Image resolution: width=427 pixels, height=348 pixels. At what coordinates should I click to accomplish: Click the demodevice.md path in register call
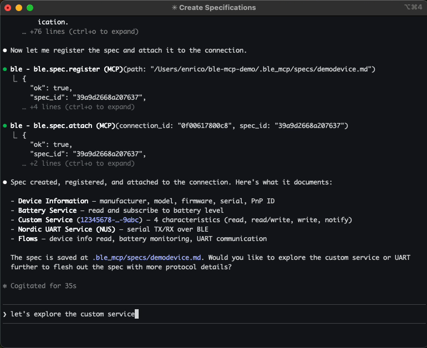pyautogui.click(x=263, y=69)
